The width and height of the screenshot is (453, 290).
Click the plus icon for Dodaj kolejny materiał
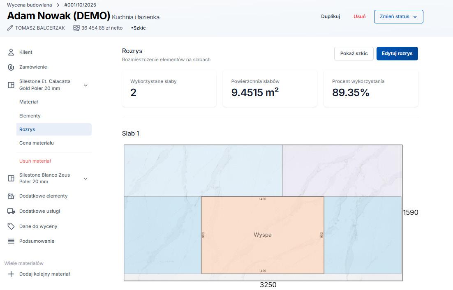pos(11,274)
